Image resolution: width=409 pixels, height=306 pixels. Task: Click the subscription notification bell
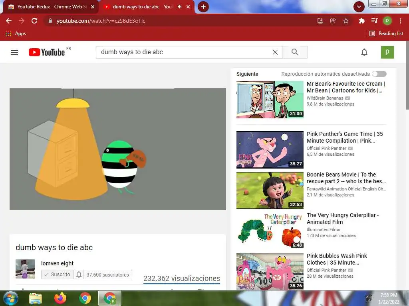[x=79, y=275]
